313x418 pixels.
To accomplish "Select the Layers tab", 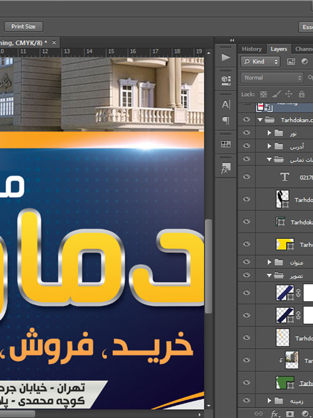I will 279,49.
